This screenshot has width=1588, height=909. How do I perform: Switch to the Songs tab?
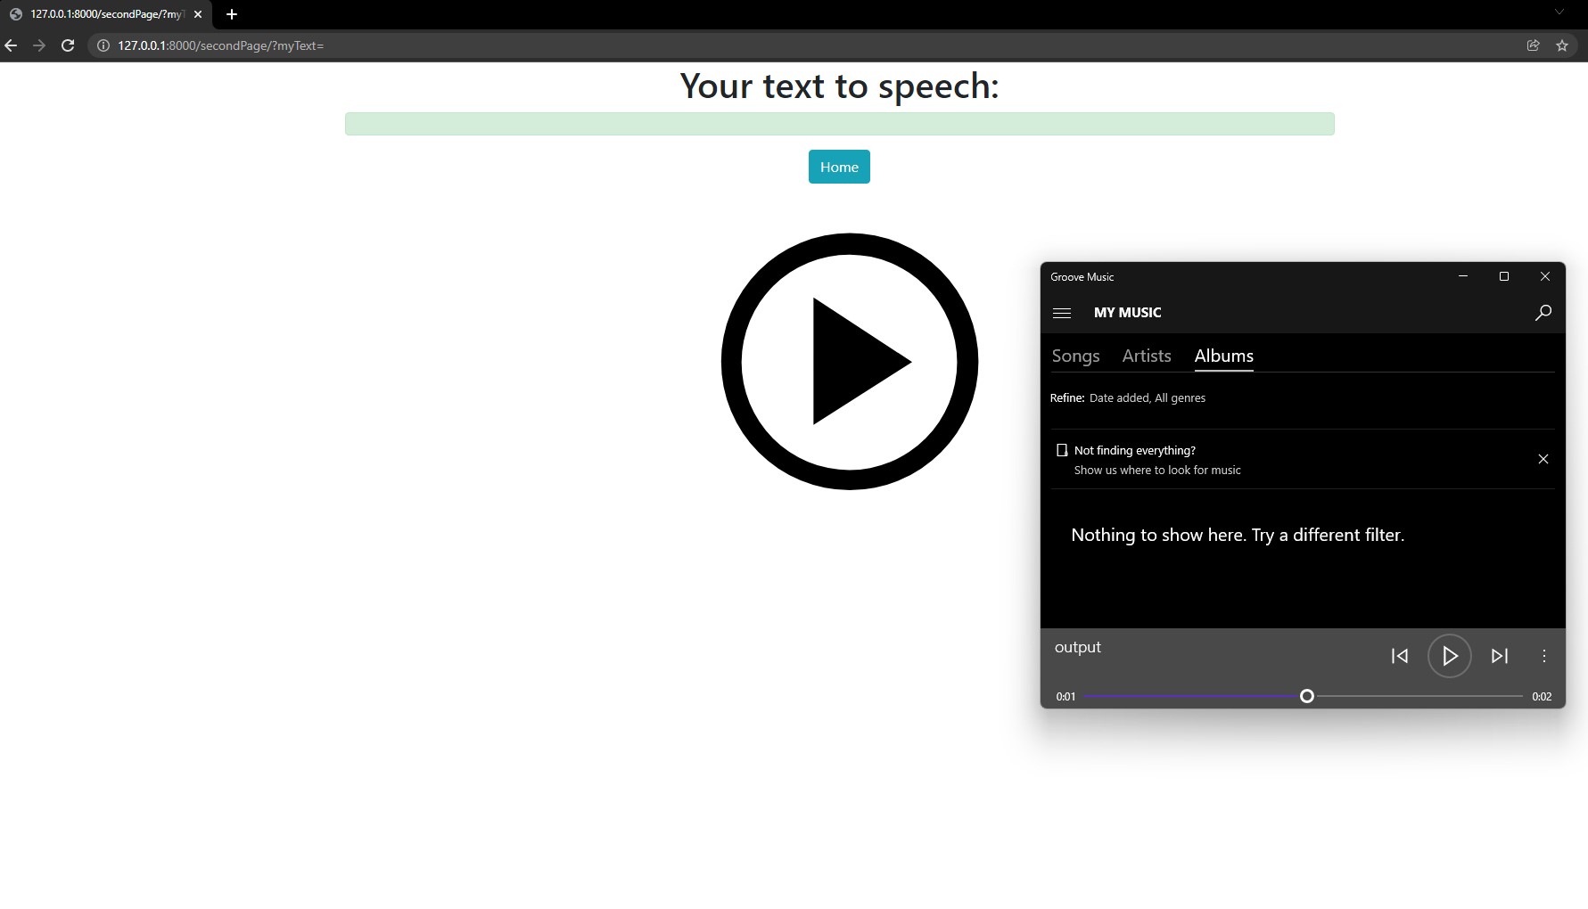tap(1075, 356)
